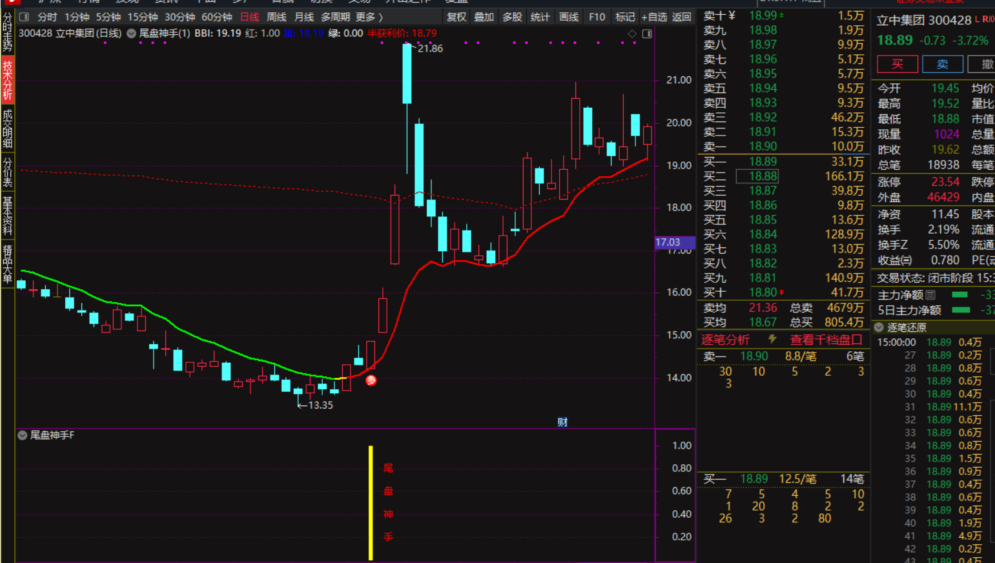Add stock with +自选 button

(653, 17)
